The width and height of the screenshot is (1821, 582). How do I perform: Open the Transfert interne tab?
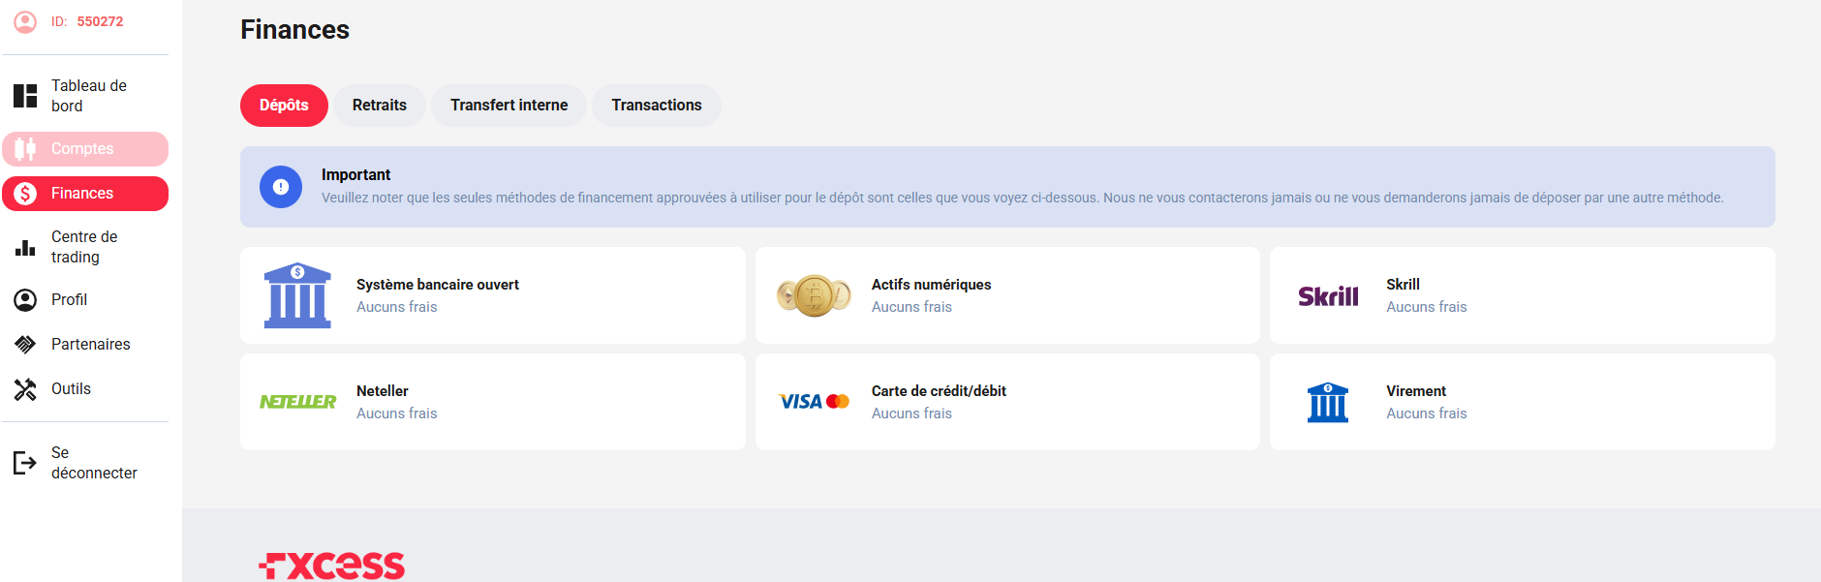[x=509, y=106]
